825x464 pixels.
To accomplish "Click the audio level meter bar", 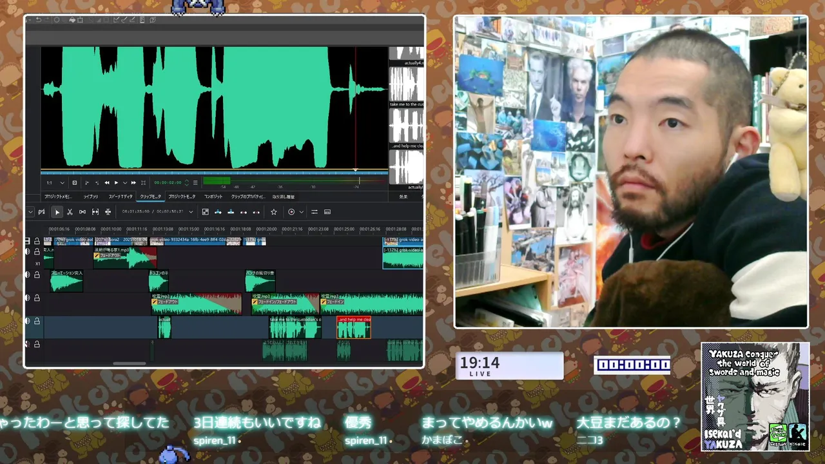I will click(295, 181).
